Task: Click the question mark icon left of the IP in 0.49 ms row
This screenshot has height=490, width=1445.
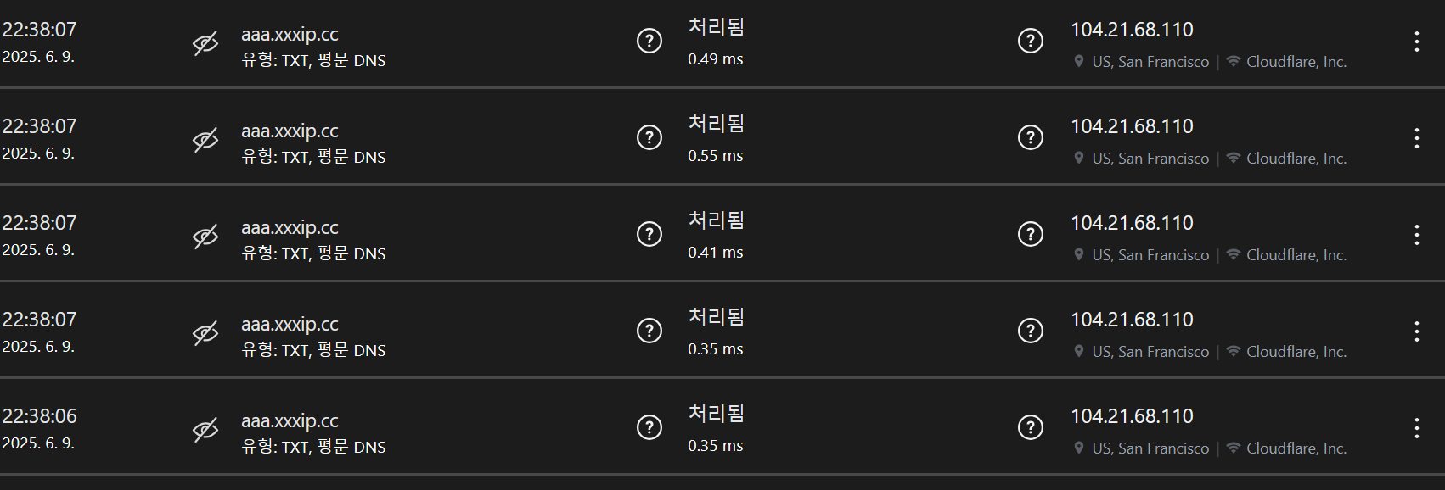Action: tap(1031, 40)
